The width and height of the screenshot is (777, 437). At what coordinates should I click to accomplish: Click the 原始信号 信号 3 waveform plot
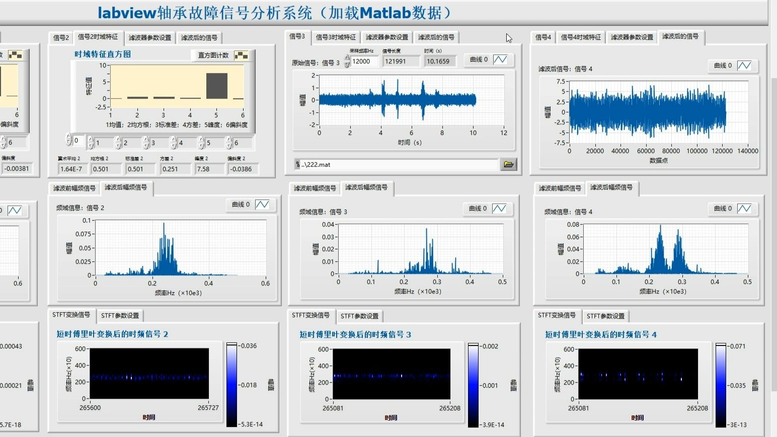coord(412,100)
